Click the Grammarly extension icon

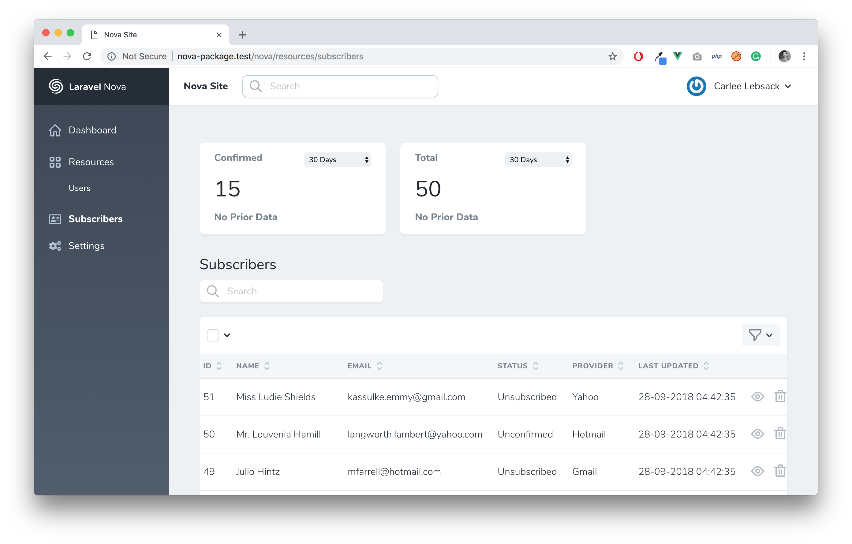(756, 56)
